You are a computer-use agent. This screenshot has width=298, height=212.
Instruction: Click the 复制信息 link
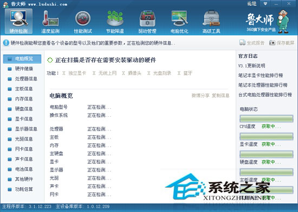click(221, 95)
